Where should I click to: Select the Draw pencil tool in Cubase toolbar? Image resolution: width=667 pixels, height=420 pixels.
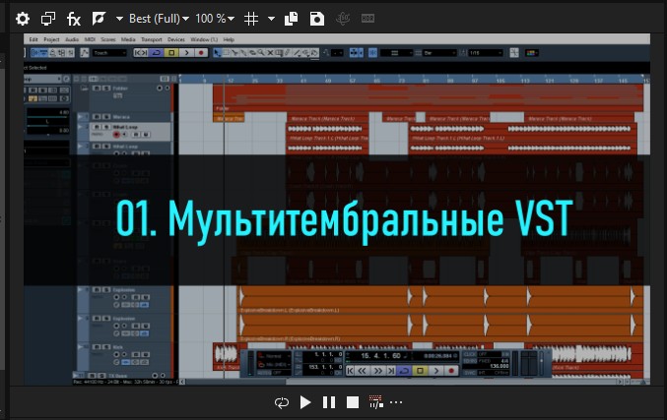pos(288,53)
